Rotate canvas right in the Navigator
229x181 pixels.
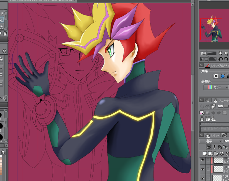226,59
